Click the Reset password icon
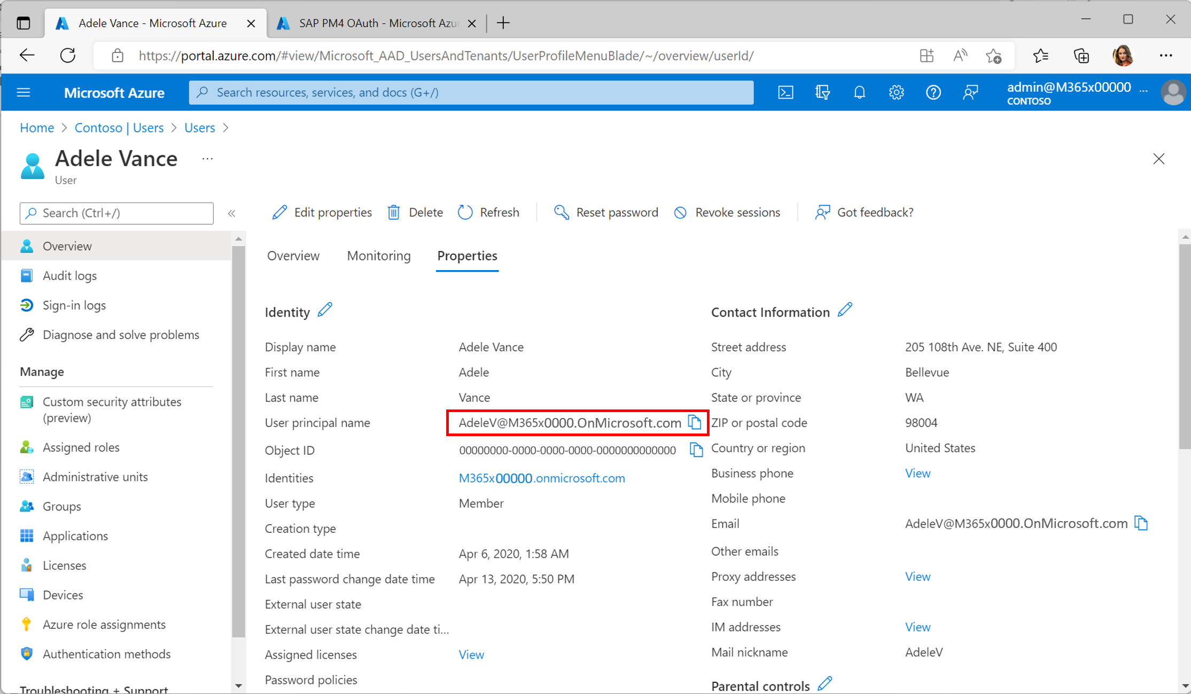The height and width of the screenshot is (694, 1191). click(x=562, y=212)
